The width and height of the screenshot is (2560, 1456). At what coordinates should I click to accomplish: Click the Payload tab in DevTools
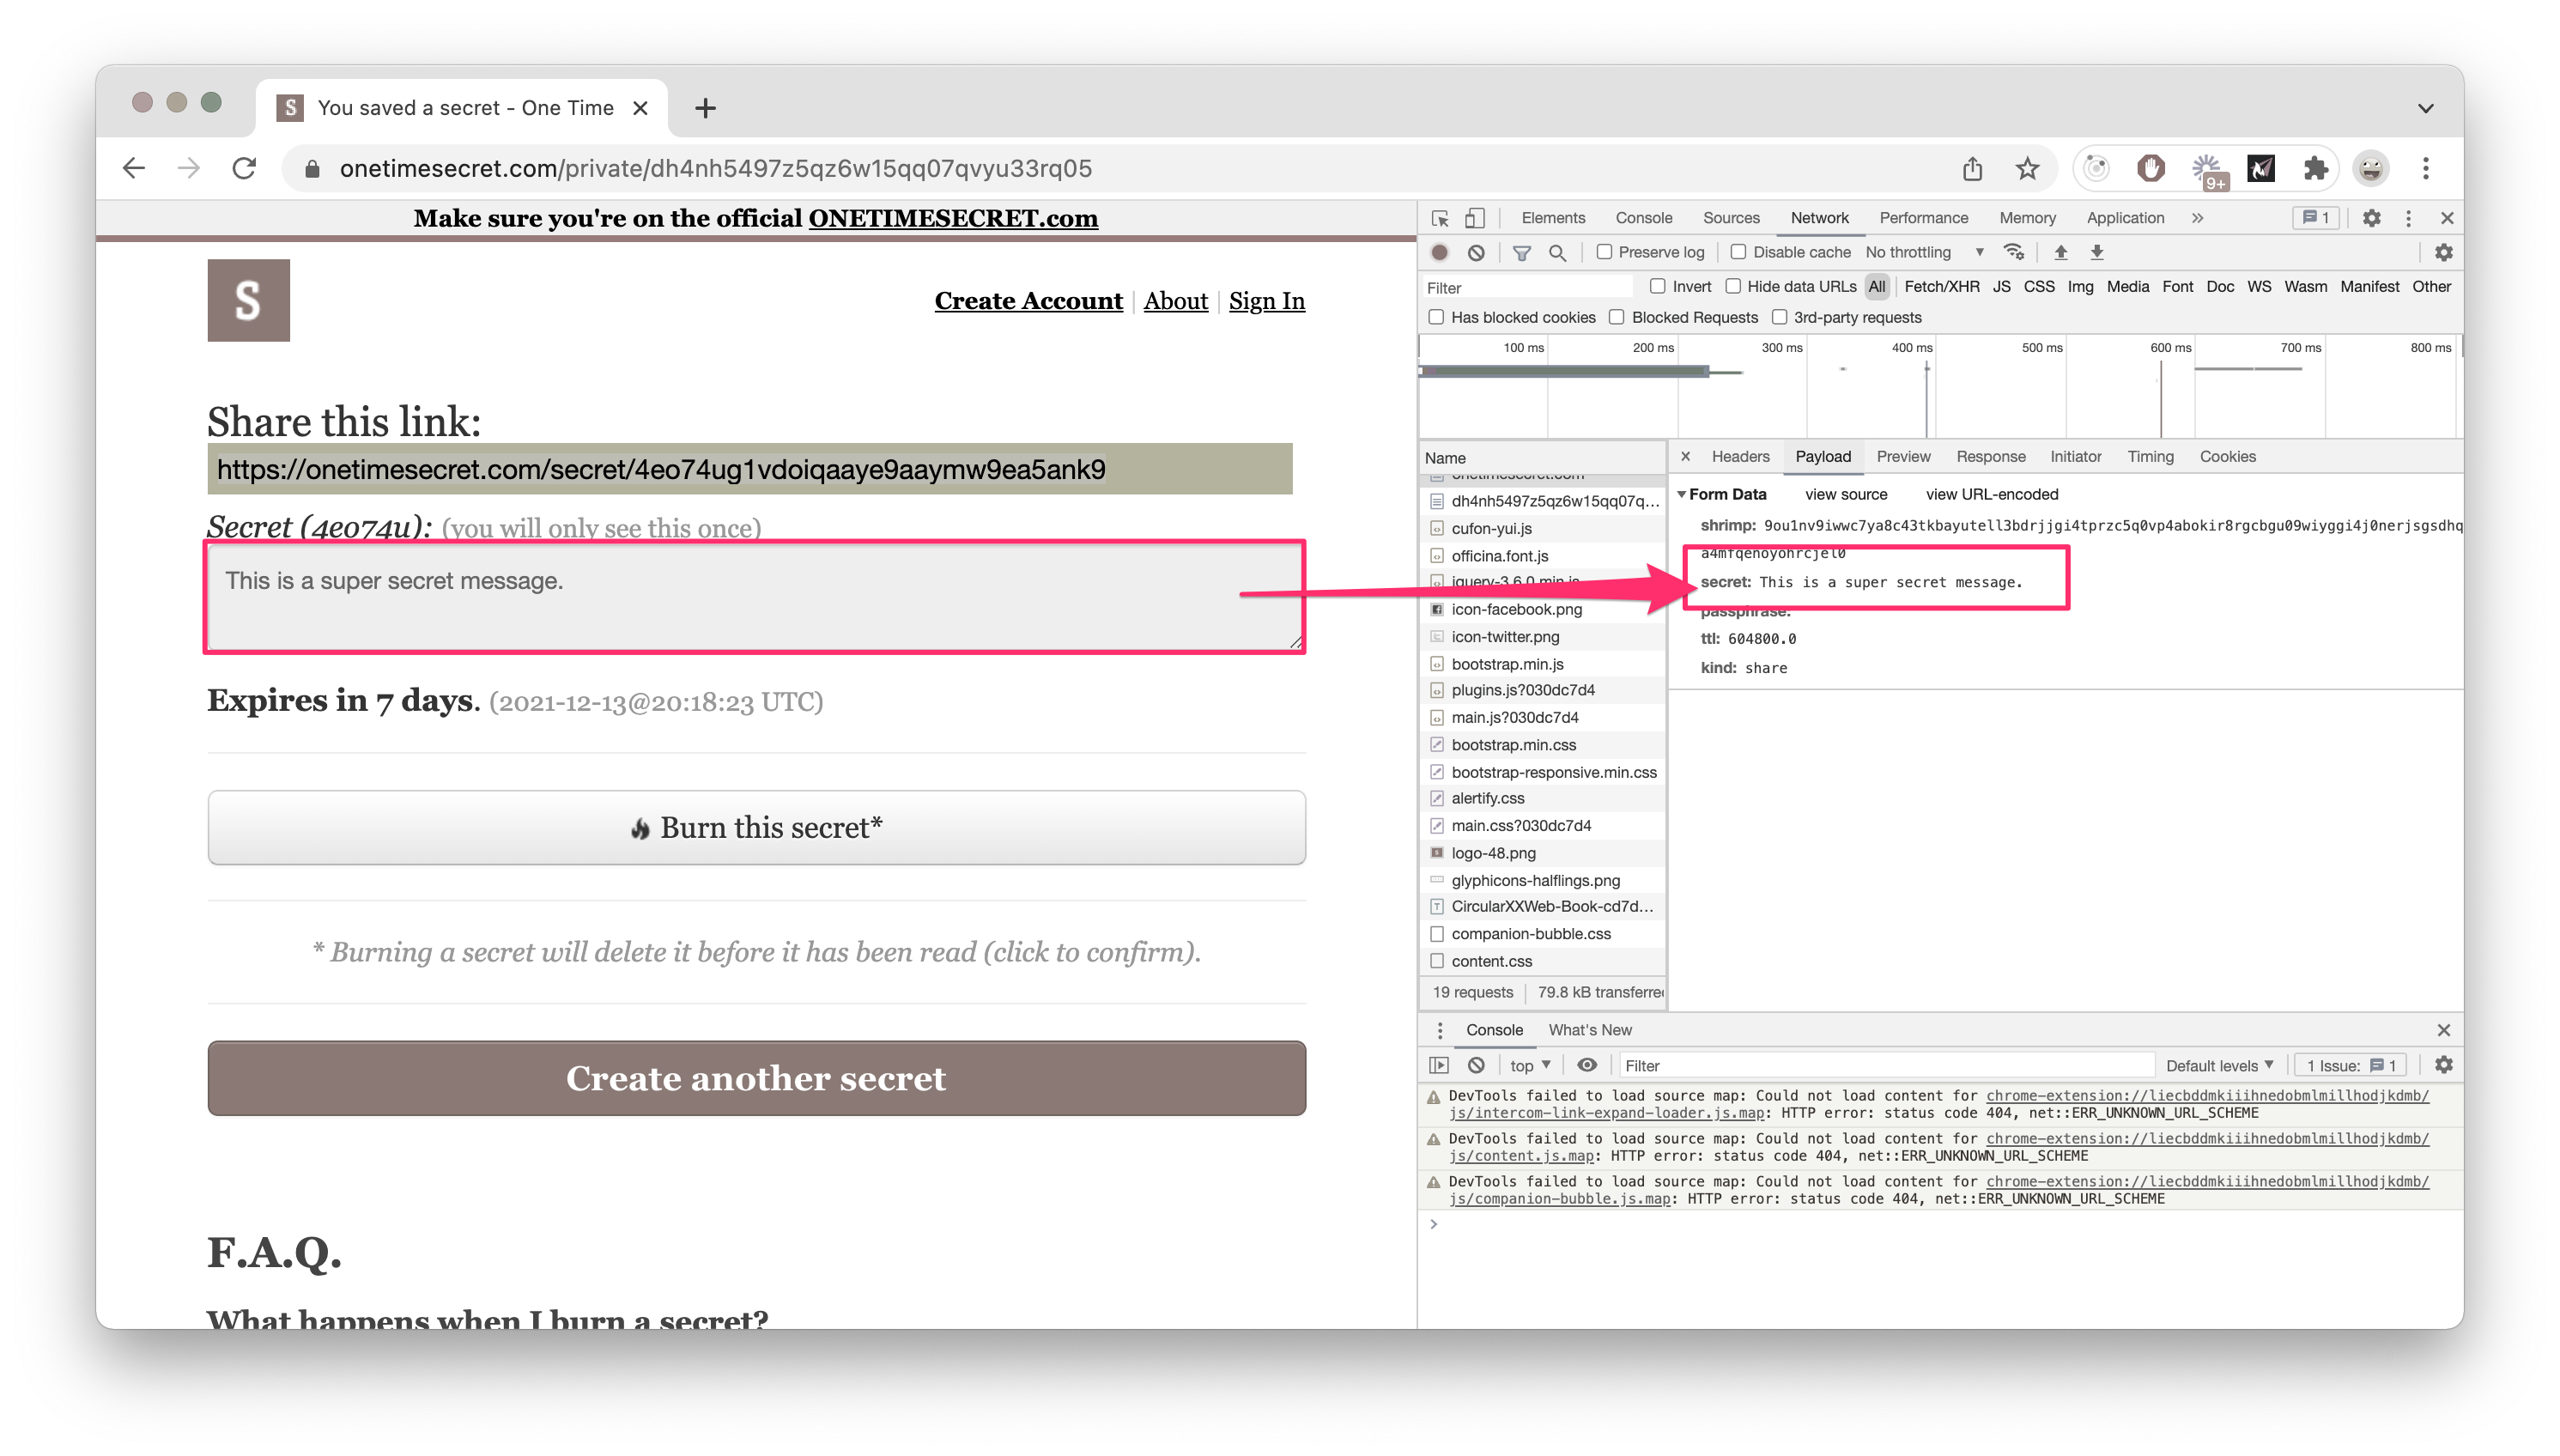click(x=1823, y=458)
